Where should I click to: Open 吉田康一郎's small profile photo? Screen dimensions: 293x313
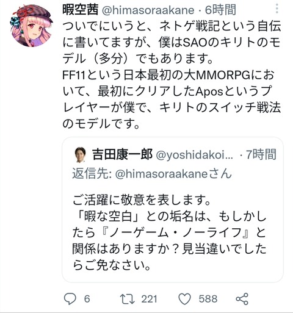pos(81,154)
